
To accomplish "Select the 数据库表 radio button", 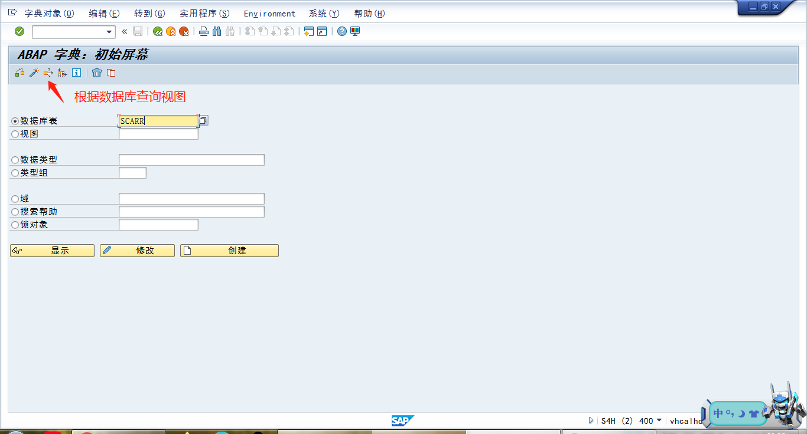I will click(15, 121).
